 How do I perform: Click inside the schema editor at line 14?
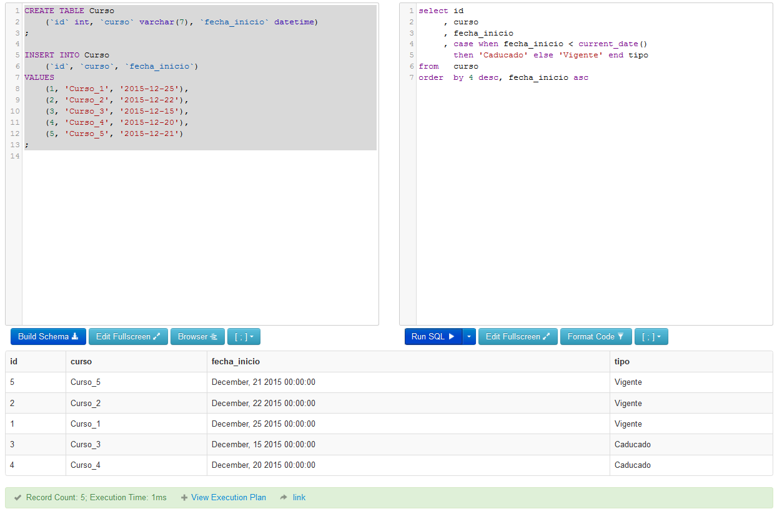(200, 157)
